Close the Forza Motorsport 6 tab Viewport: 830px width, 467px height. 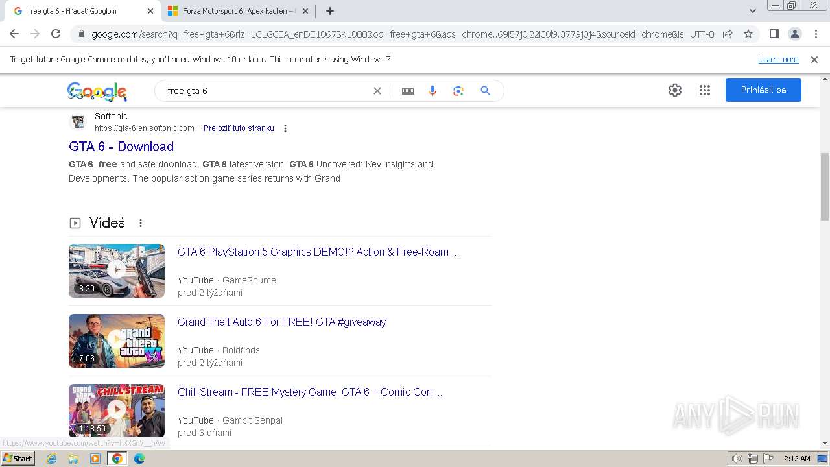coord(305,11)
